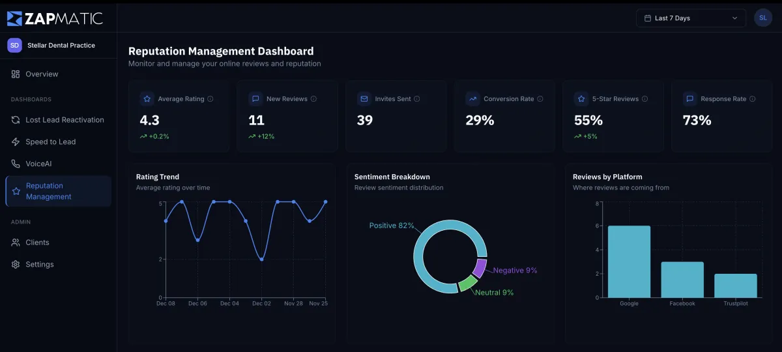Viewport: 782px width, 352px height.
Task: Click the +5% five-star change indicator
Action: pos(586,136)
